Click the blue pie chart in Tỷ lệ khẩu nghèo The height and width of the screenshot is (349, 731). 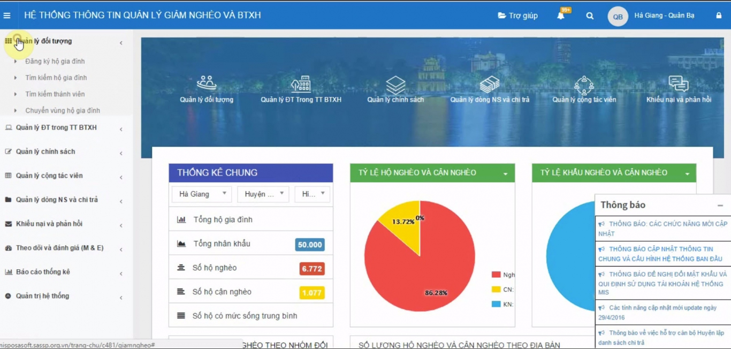[570, 256]
